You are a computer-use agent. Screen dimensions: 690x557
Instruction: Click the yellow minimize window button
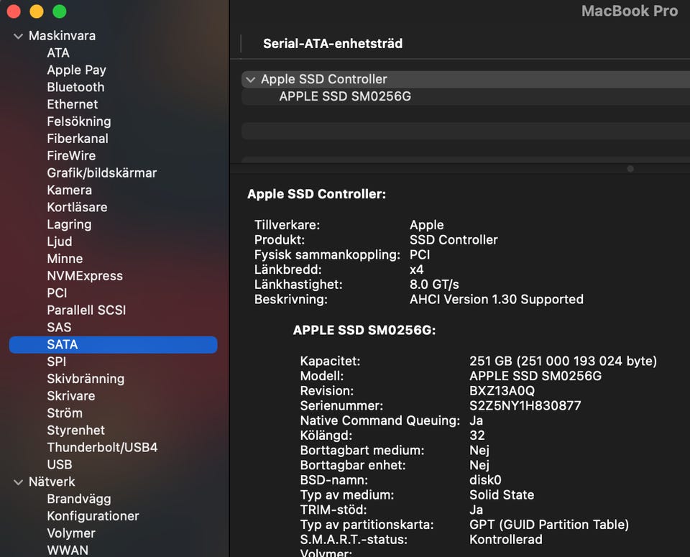coord(36,11)
